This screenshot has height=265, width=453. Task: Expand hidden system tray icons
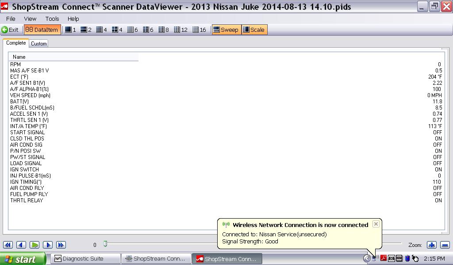tap(367, 258)
